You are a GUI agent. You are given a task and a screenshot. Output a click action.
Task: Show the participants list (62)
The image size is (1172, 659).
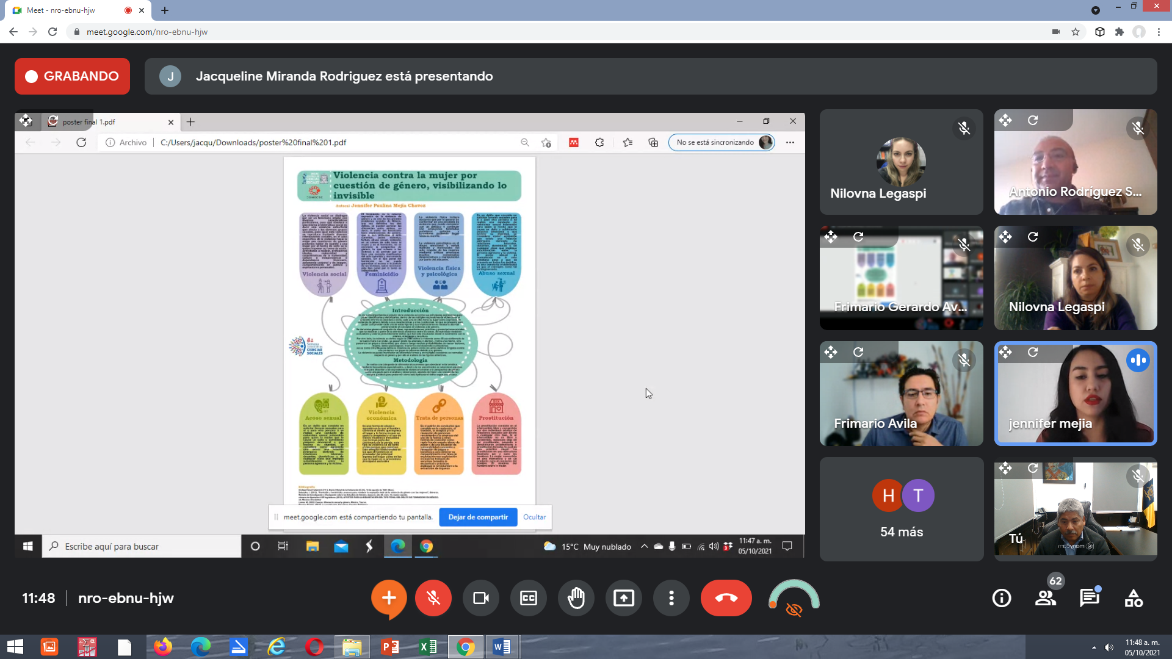1046,598
